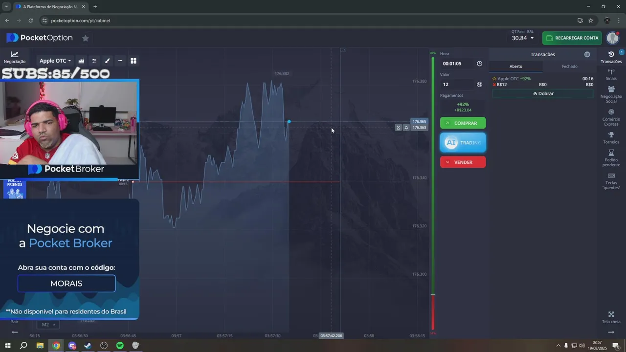
Task: Open Comércio Express panel
Action: (x=611, y=117)
